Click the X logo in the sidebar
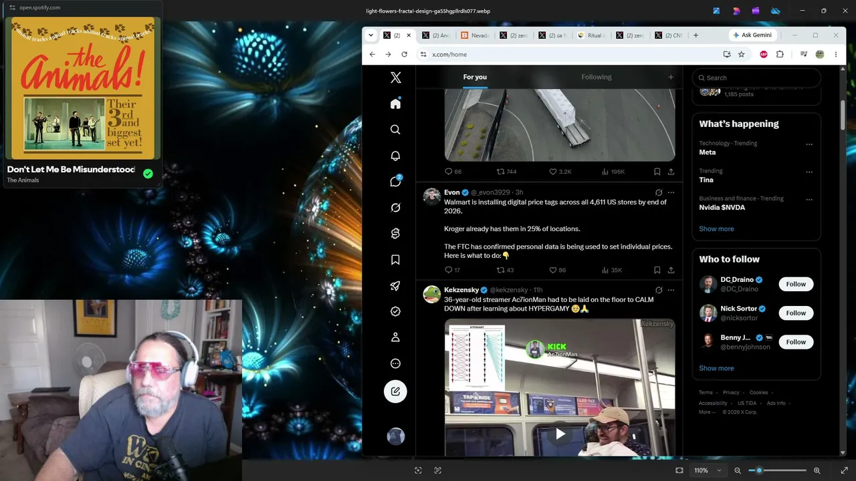856x481 pixels. pos(396,77)
